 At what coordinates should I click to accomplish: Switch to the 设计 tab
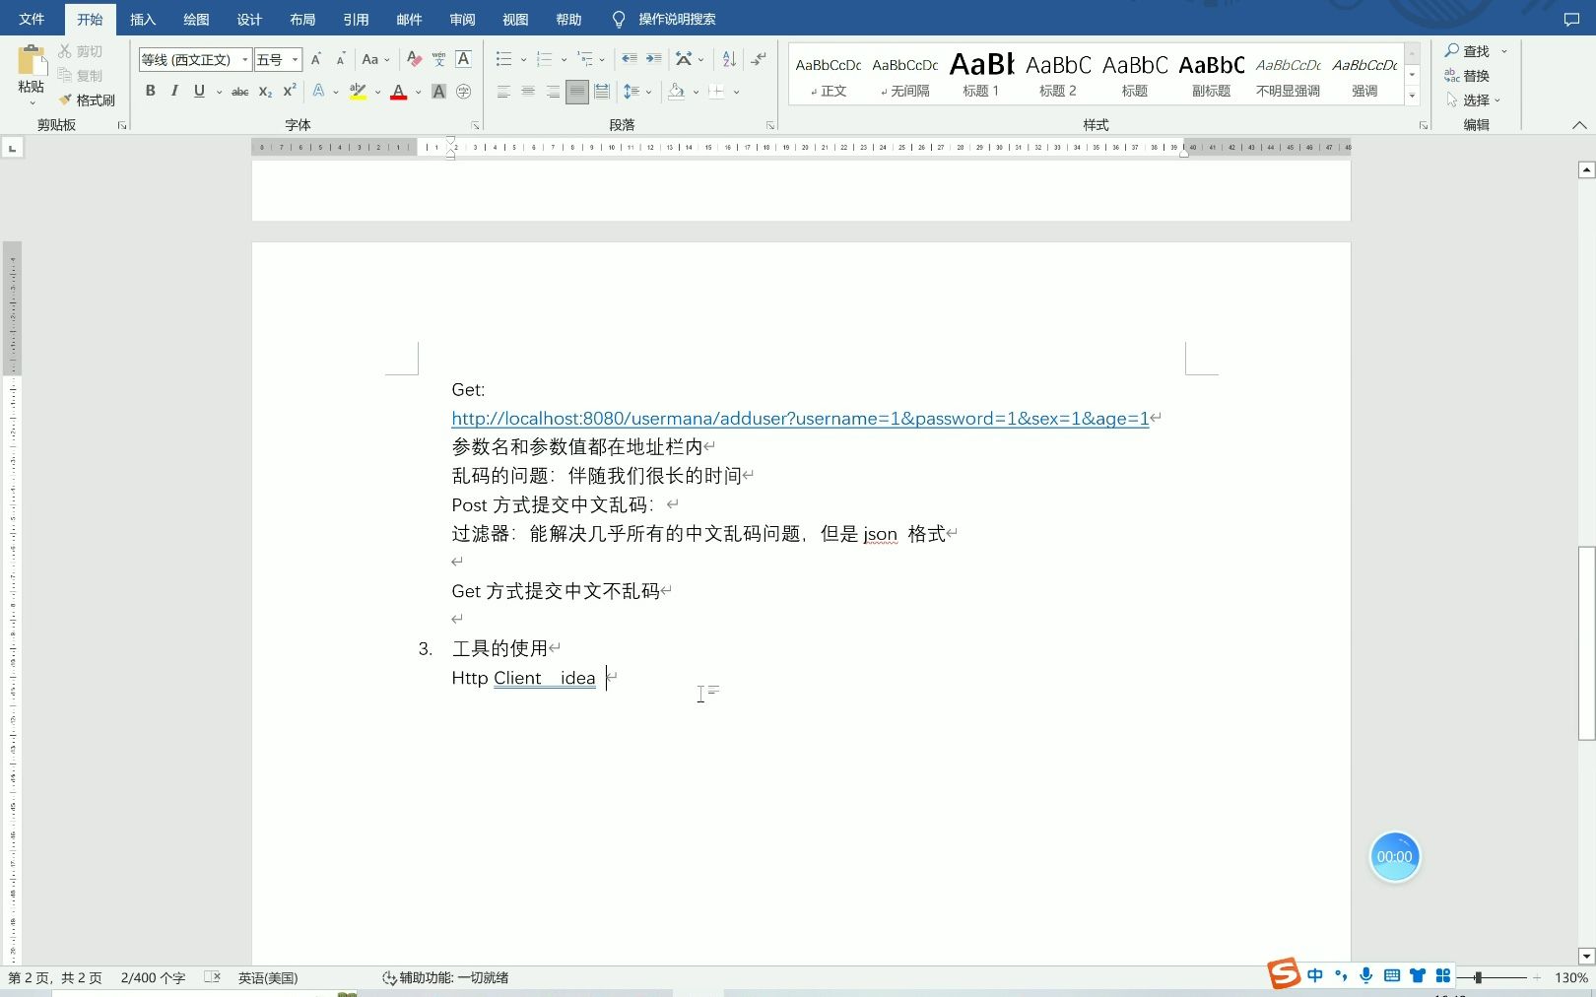pos(249,19)
